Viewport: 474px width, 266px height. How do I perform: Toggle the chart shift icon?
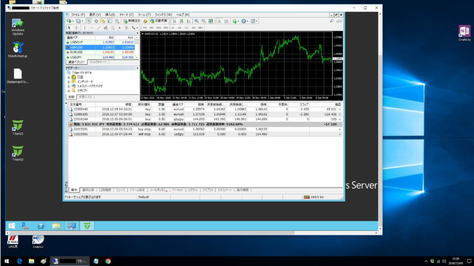point(226,21)
